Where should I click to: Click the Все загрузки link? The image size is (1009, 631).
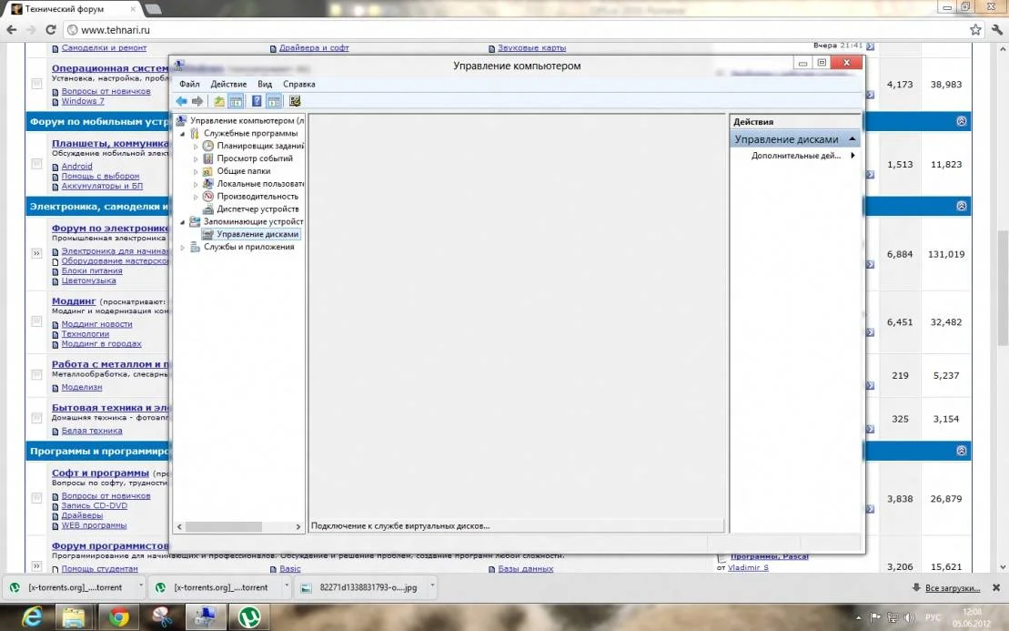click(953, 588)
